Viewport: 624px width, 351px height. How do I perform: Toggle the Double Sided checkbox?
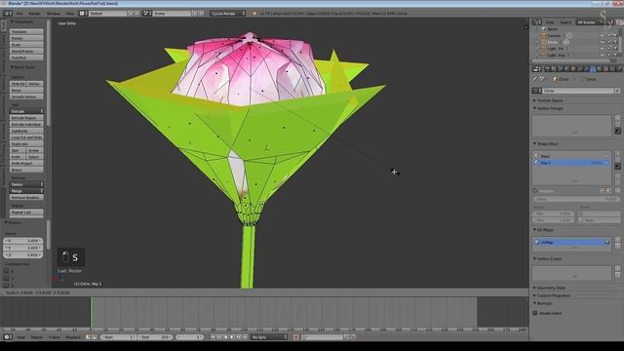click(x=535, y=313)
